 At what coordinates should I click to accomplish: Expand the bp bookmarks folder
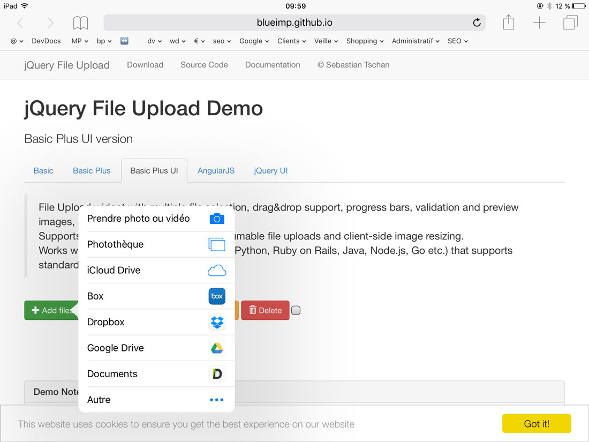tap(104, 41)
